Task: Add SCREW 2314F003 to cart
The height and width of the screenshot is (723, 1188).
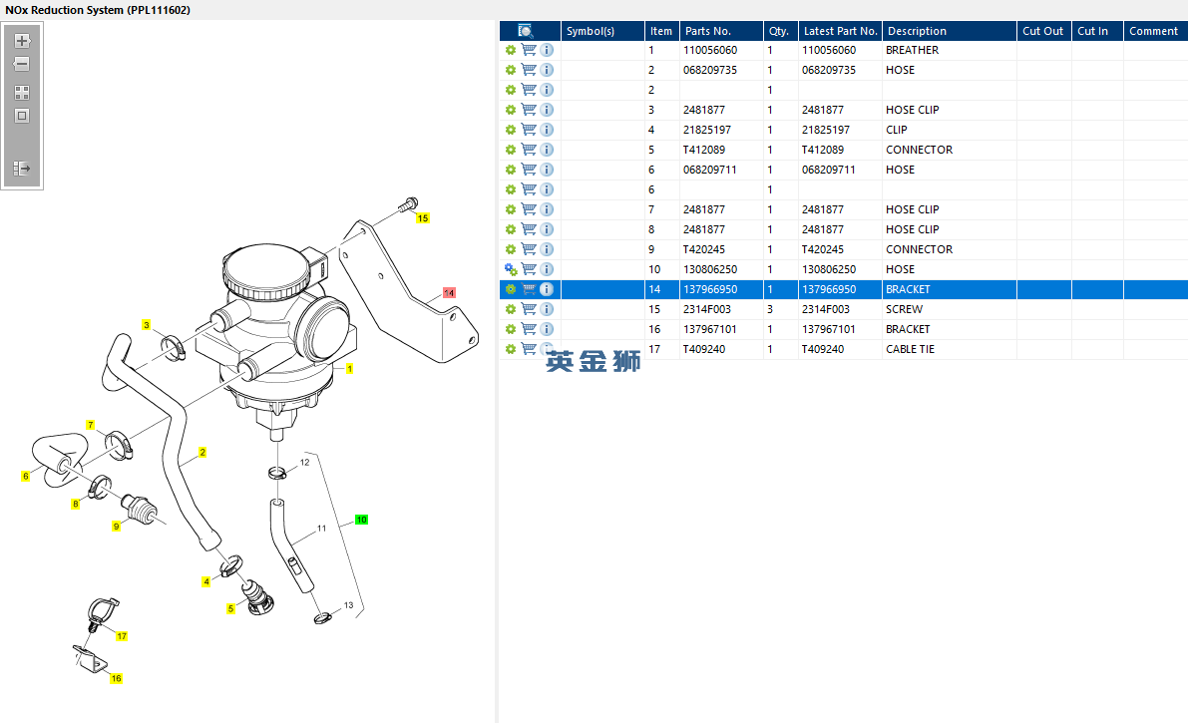Action: tap(529, 309)
